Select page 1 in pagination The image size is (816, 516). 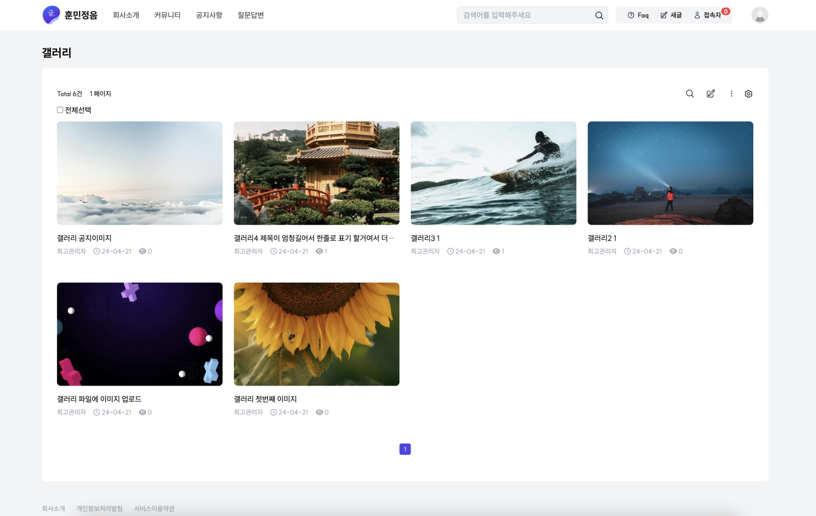tap(405, 449)
